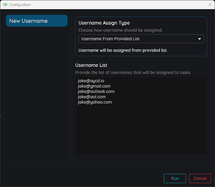Screen dimensions: 215x187
Task: Click the jake@yahoo.com entry
Action: pos(95,102)
